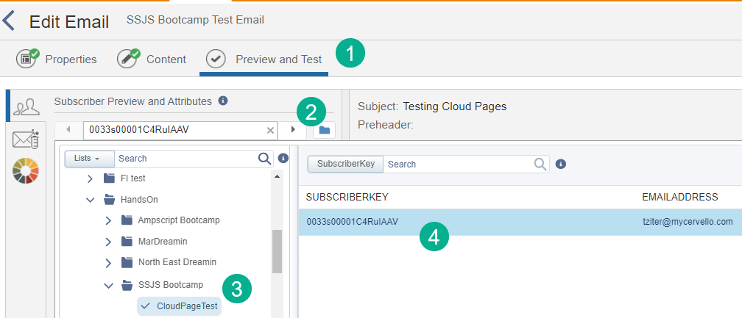Screen dimensions: 742x318
Task: Expand the FI test folder
Action: pos(90,178)
